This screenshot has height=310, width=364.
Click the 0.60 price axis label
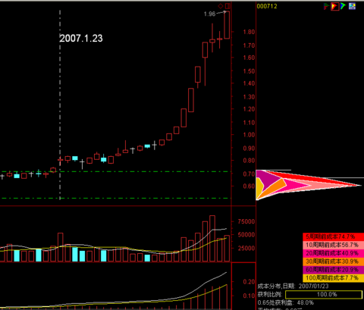pos(249,186)
